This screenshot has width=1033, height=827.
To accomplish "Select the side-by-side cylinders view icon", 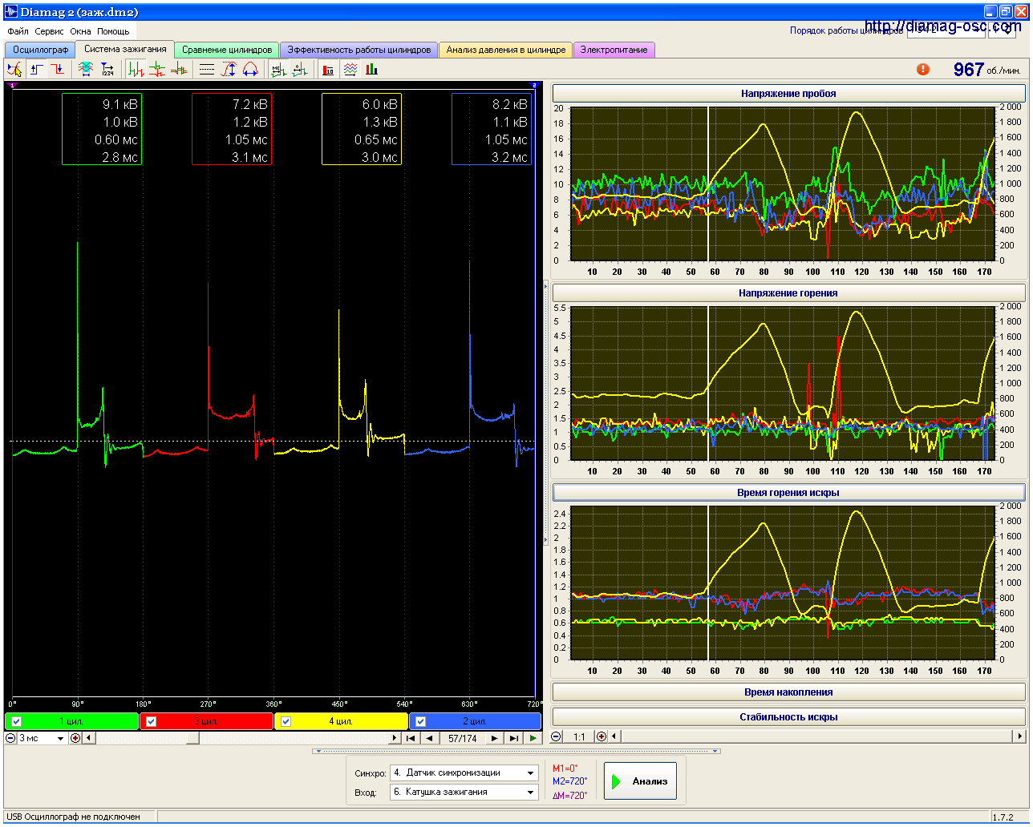I will tap(136, 70).
